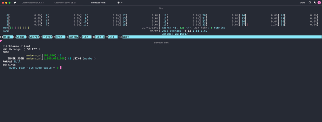Open the pink E account avatar
322x122 pixels.
point(319,3)
